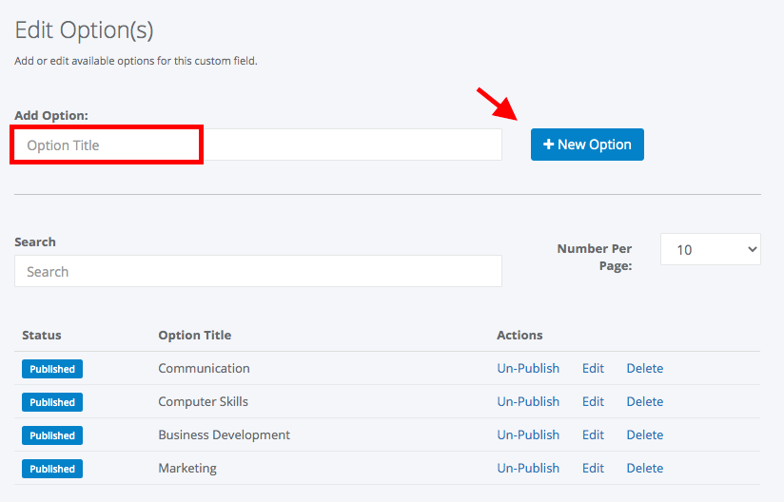784x502 pixels.
Task: Delete the Computer Skills option
Action: pyautogui.click(x=645, y=401)
